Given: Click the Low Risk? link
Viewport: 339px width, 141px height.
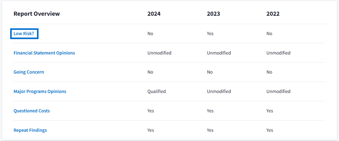Looking at the screenshot, I should (24, 34).
